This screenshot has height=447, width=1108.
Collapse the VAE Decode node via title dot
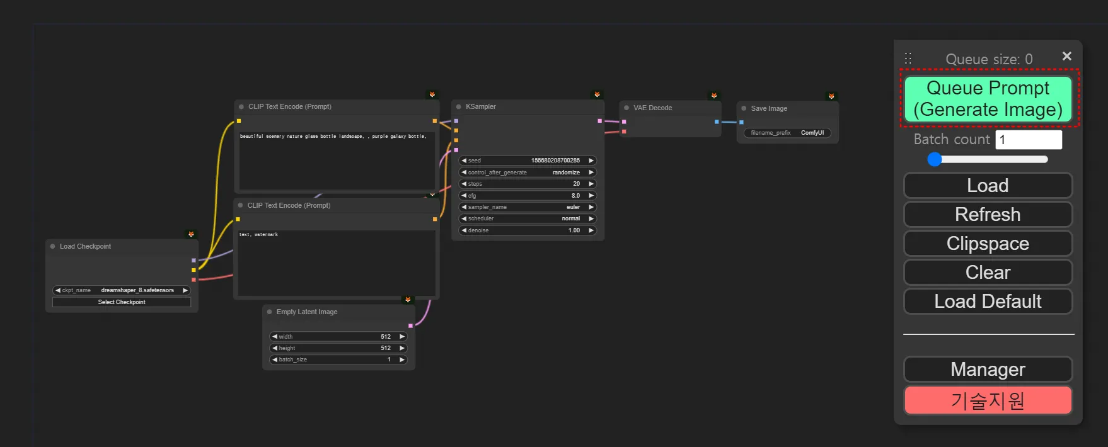626,108
